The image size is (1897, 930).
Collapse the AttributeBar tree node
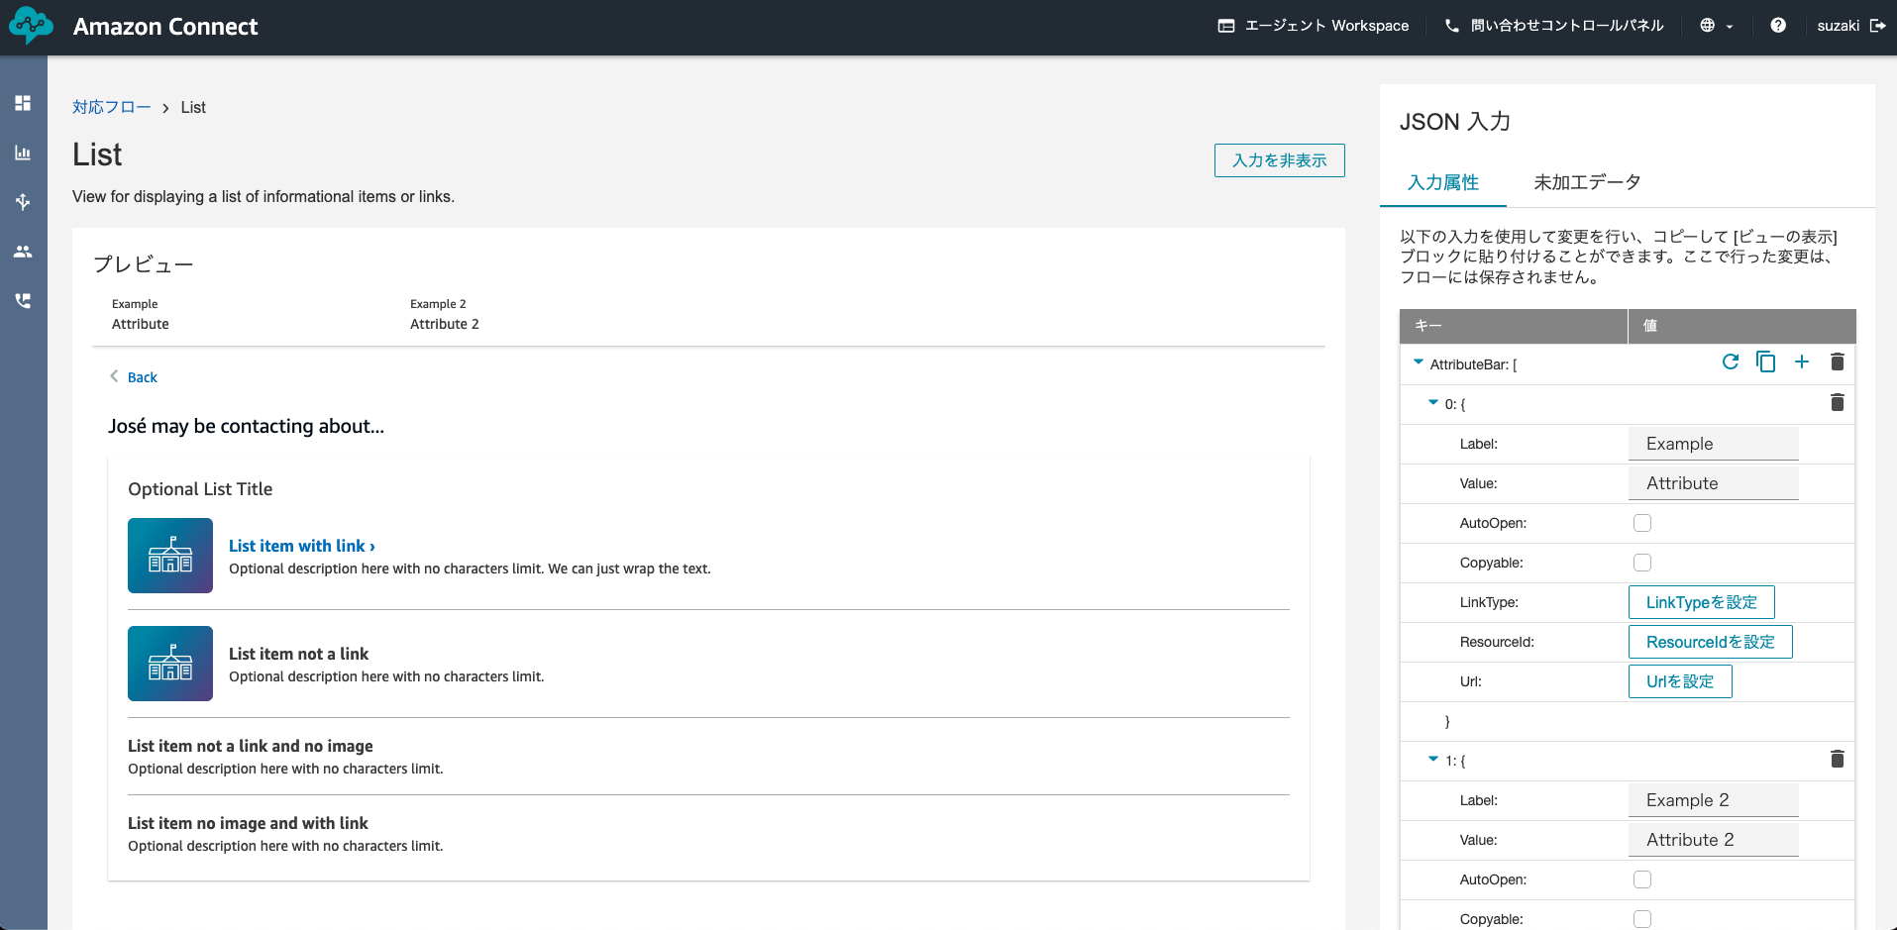[1418, 362]
